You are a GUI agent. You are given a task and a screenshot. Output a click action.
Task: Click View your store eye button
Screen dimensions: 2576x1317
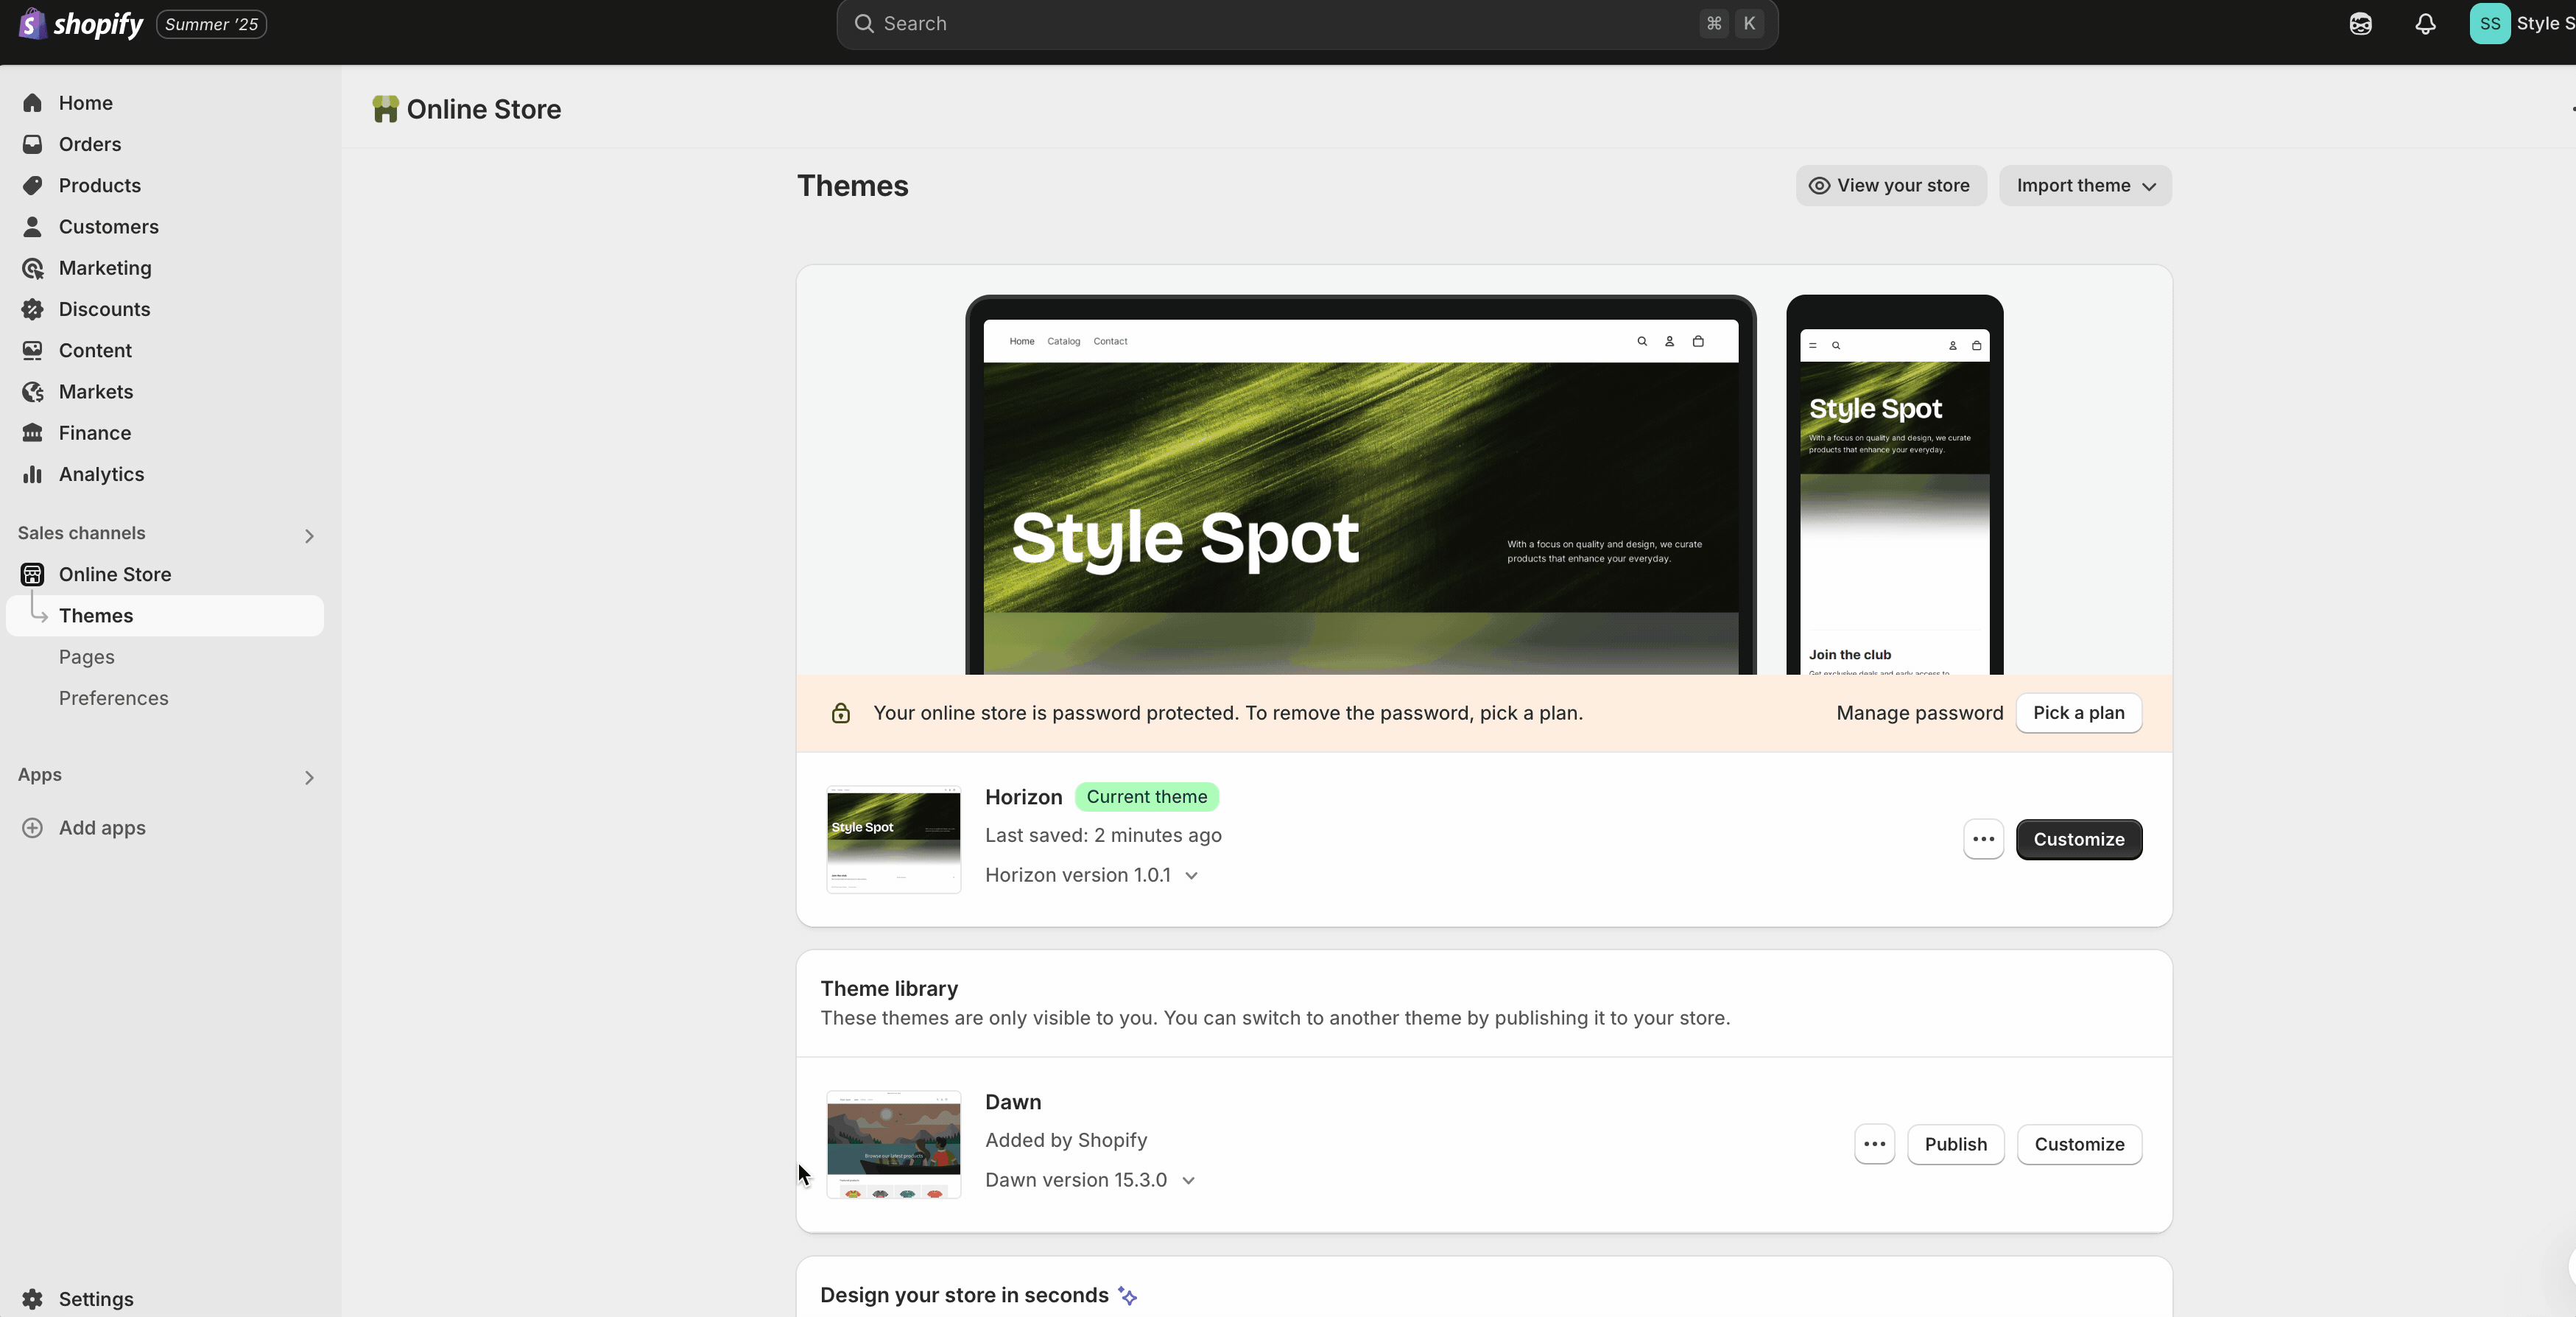(x=1890, y=186)
